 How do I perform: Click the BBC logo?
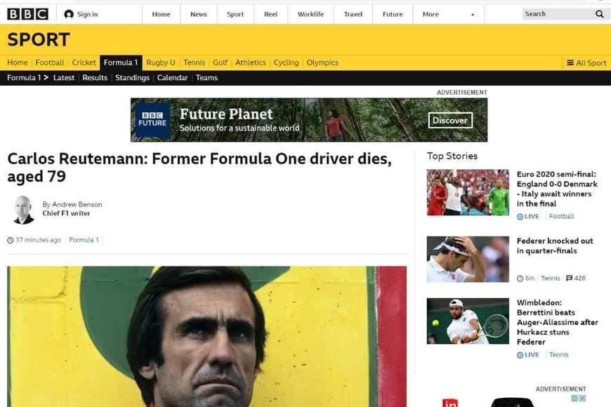click(27, 15)
